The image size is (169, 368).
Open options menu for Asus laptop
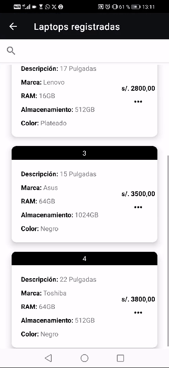(x=138, y=207)
